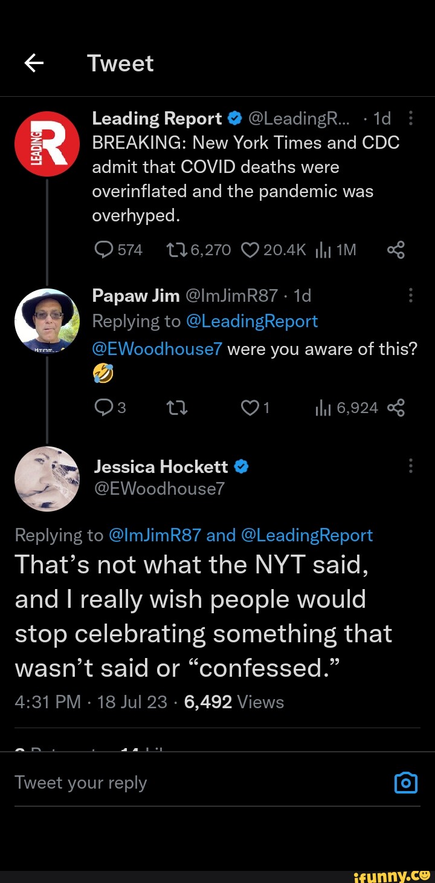Reply to Leading Report's tweet
Image resolution: width=435 pixels, height=883 pixels.
tap(105, 250)
